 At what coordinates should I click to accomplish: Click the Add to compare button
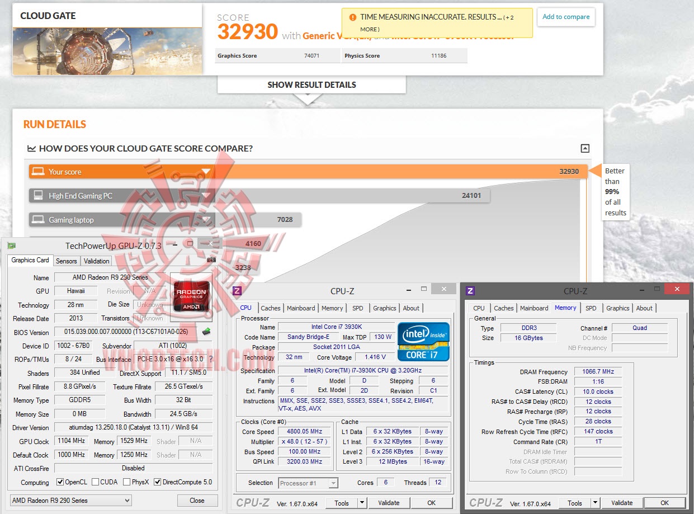point(566,17)
